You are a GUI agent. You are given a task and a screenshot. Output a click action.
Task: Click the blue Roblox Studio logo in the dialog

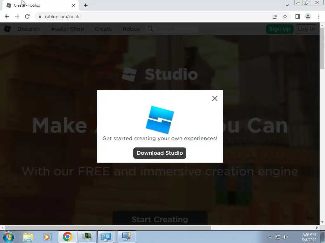[x=160, y=120]
